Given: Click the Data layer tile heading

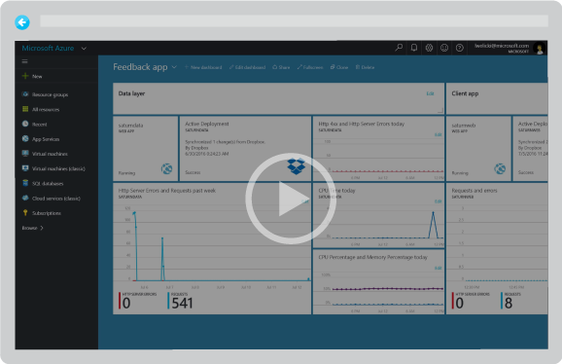Looking at the screenshot, I should pos(131,93).
